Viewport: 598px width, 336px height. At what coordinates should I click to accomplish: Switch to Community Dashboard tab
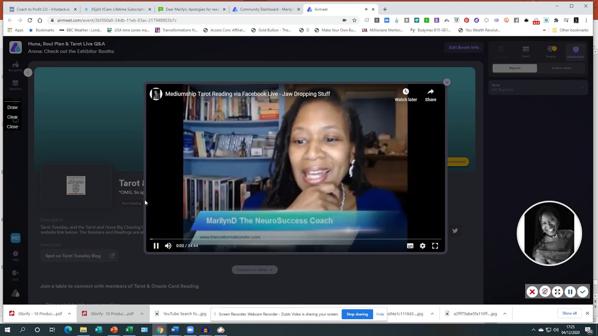pos(266,9)
